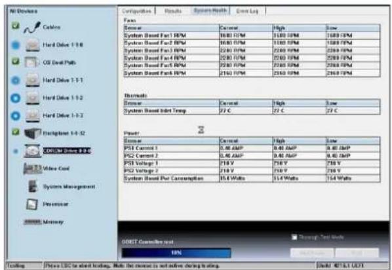Open the Configuration tab
The width and height of the screenshot is (392, 270).
point(136,11)
